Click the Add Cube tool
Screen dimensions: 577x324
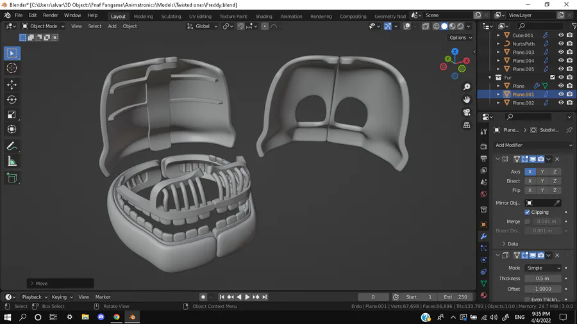click(12, 178)
